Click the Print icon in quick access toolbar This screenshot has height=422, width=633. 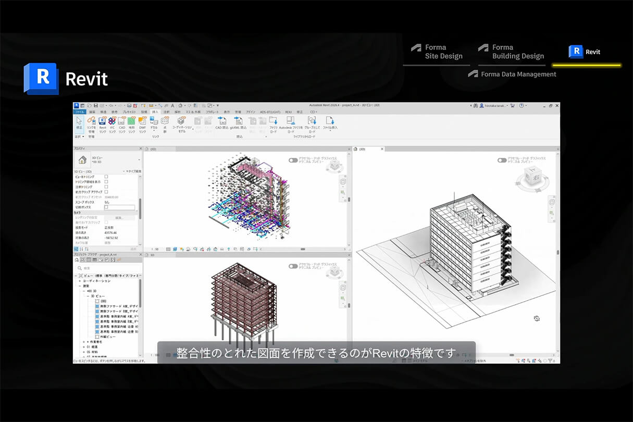(x=129, y=105)
